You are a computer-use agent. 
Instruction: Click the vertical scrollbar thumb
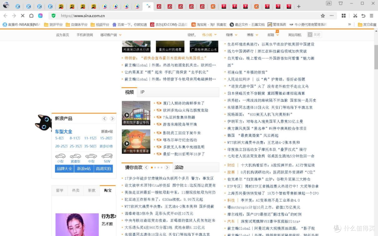click(x=376, y=57)
